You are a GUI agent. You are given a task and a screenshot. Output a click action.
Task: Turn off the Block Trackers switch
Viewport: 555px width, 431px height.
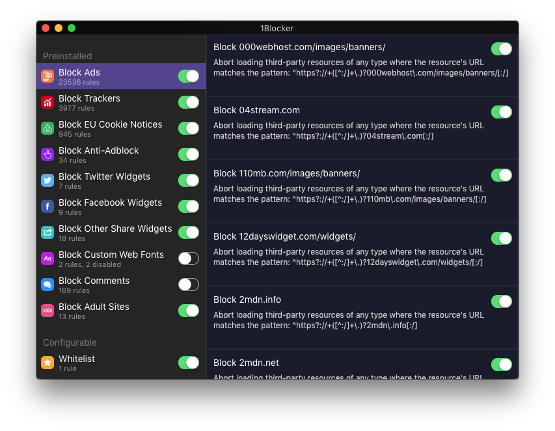pyautogui.click(x=189, y=102)
